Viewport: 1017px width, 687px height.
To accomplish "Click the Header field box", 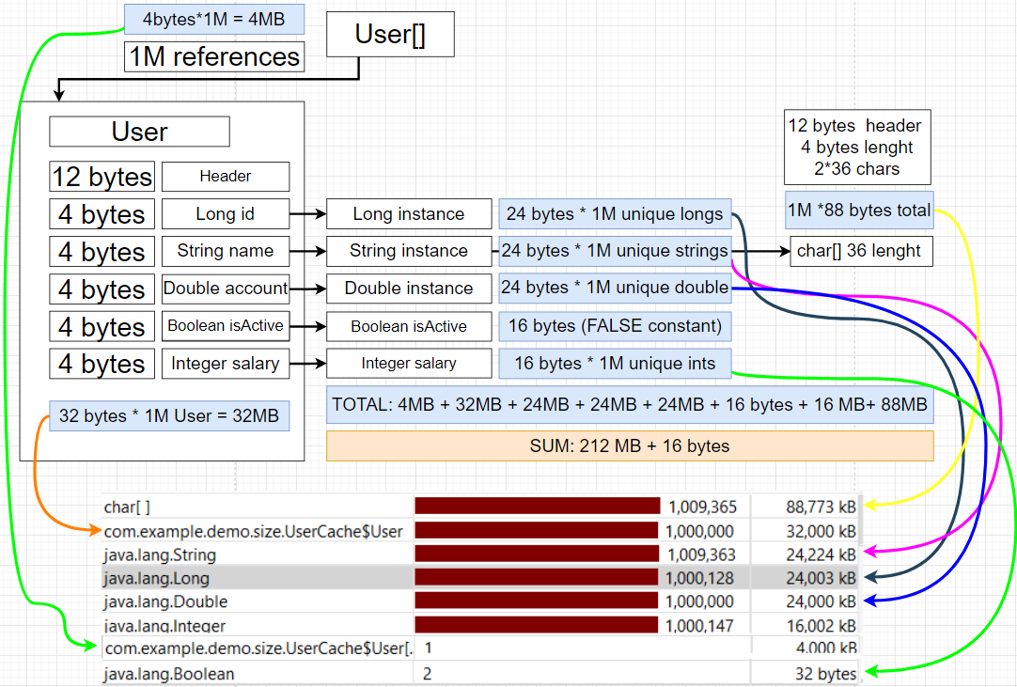I will click(226, 177).
